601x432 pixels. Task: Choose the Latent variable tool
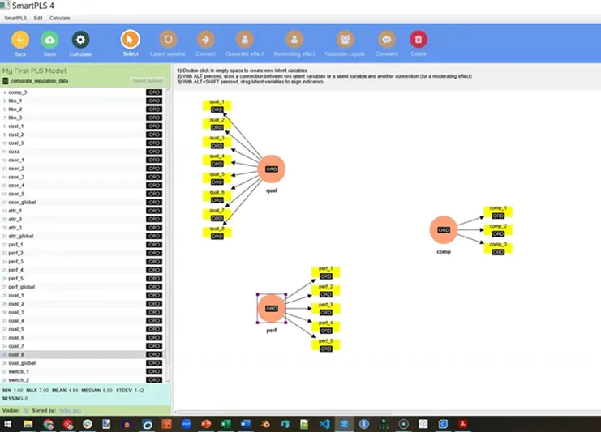[168, 40]
